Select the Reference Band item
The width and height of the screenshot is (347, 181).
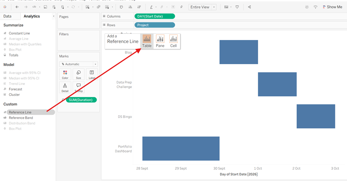click(21, 118)
